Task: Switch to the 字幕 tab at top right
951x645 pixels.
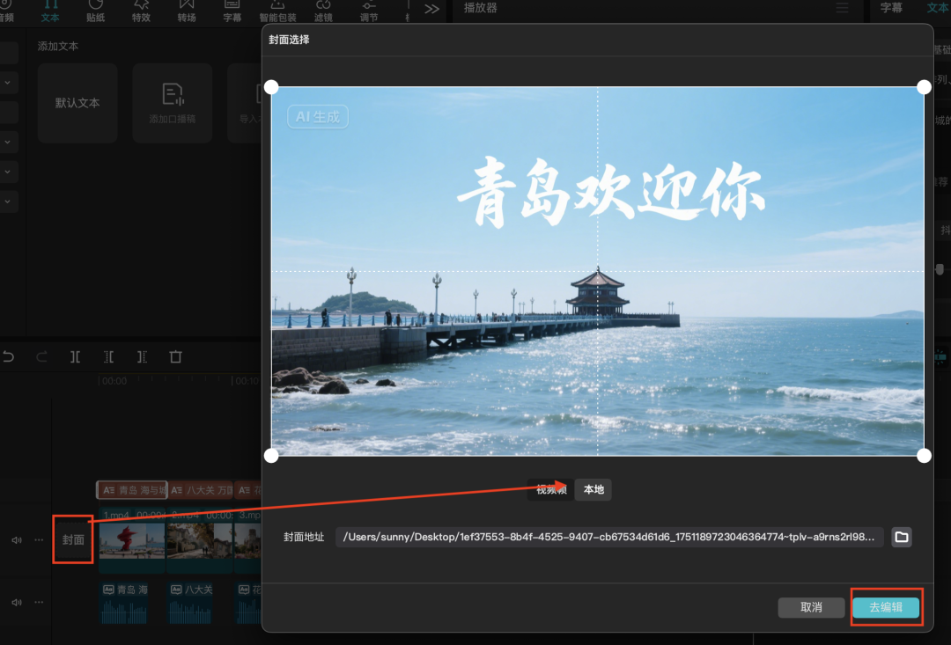Action: 892,6
